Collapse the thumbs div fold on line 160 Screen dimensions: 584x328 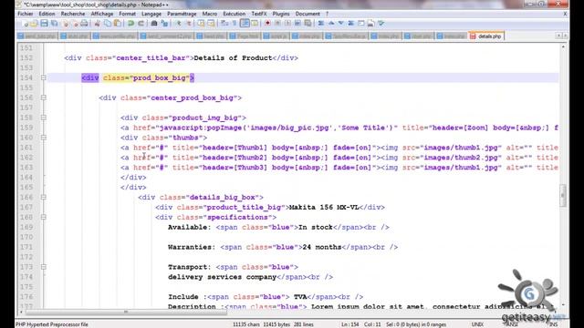(44, 138)
